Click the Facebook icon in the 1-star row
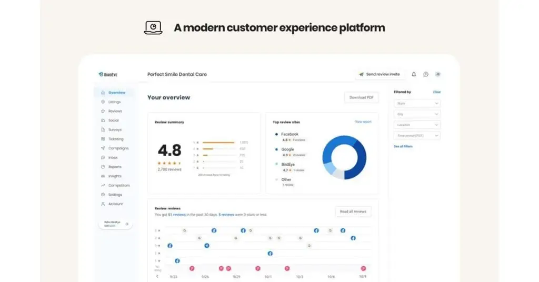 click(x=177, y=261)
